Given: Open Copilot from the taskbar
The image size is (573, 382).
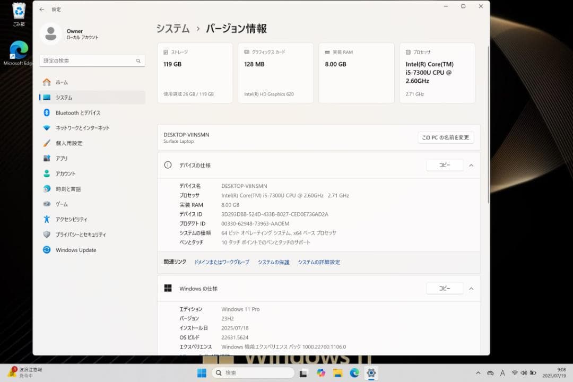Looking at the screenshot, I should (320, 372).
